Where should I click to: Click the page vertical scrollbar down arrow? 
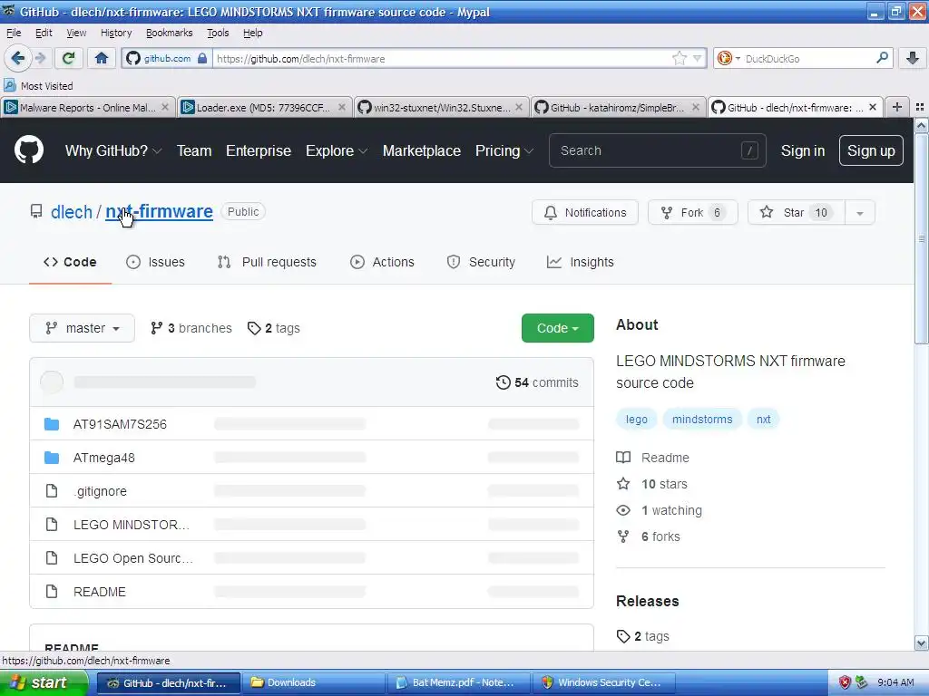[x=921, y=643]
